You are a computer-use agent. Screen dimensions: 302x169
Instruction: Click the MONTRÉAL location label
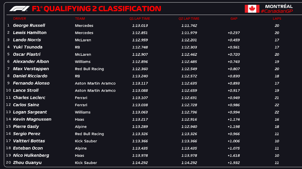tap(279, 6)
